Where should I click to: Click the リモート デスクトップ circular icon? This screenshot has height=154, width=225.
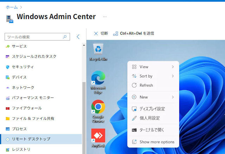pos(8,139)
